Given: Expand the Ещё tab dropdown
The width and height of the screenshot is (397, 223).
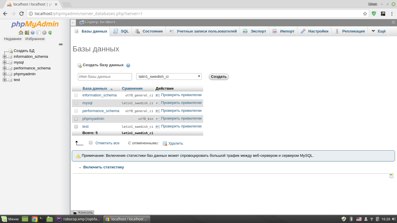Looking at the screenshot, I should coord(378,31).
